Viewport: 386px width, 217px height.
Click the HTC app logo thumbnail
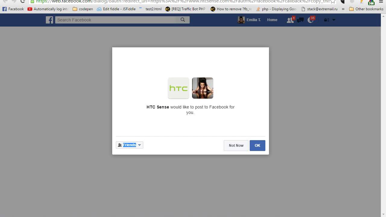coord(179,88)
